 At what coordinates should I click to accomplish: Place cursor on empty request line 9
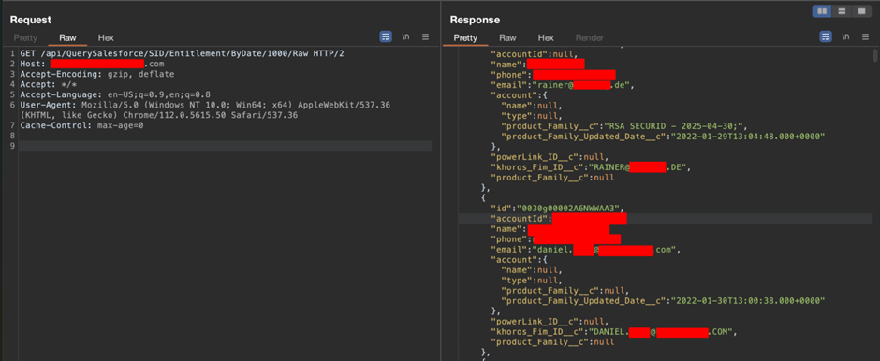pyautogui.click(x=225, y=146)
